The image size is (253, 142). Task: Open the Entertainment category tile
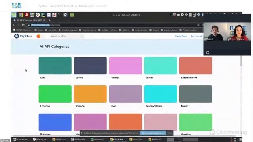coord(196,65)
